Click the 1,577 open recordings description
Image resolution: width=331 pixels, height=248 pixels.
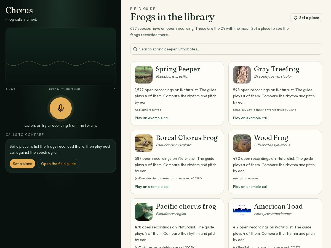[176, 96]
